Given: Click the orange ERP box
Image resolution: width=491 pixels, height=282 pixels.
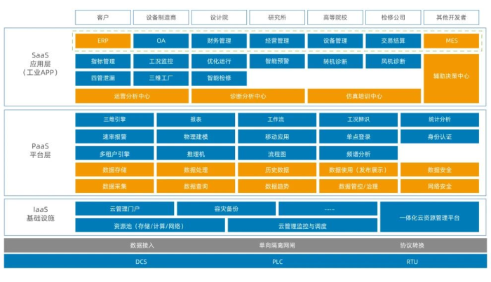Looking at the screenshot, I should click(x=103, y=41).
